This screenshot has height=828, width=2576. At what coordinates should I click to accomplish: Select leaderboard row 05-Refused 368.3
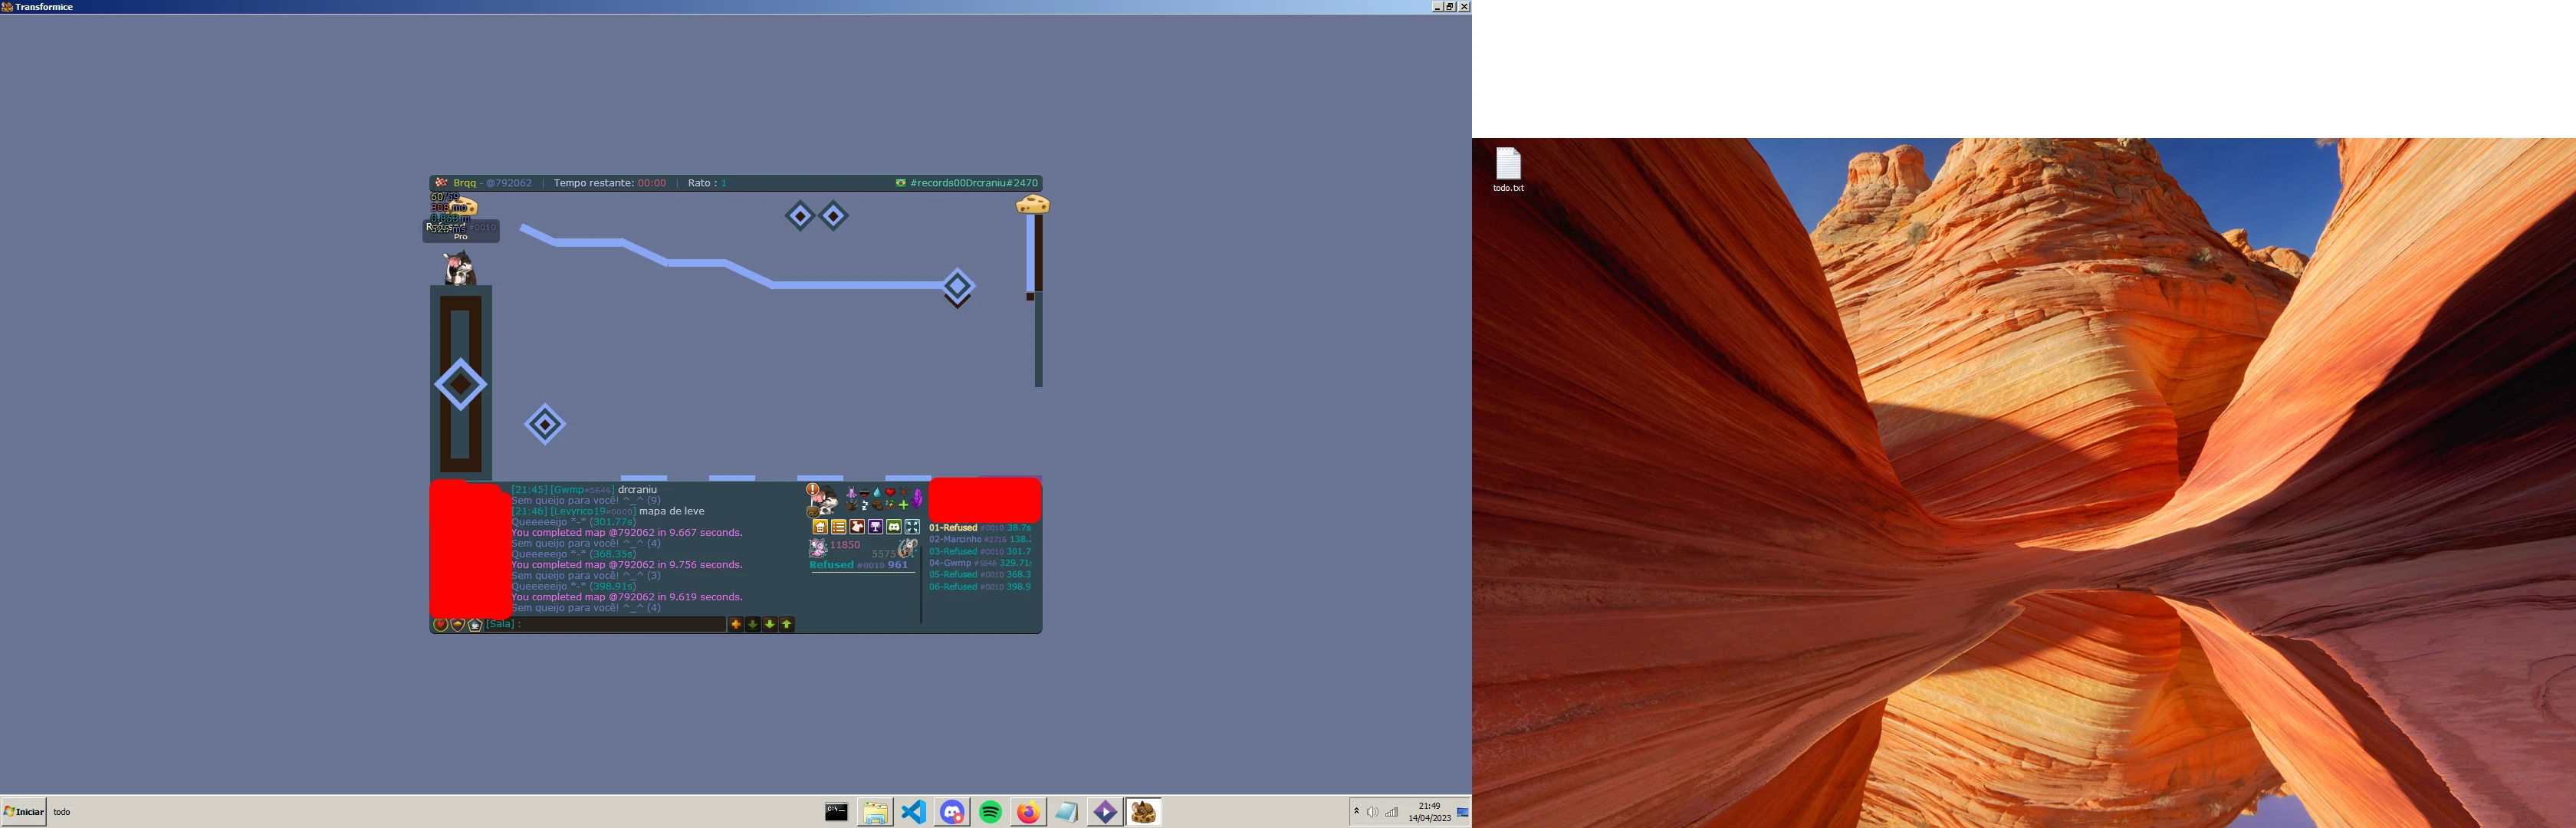(x=980, y=575)
